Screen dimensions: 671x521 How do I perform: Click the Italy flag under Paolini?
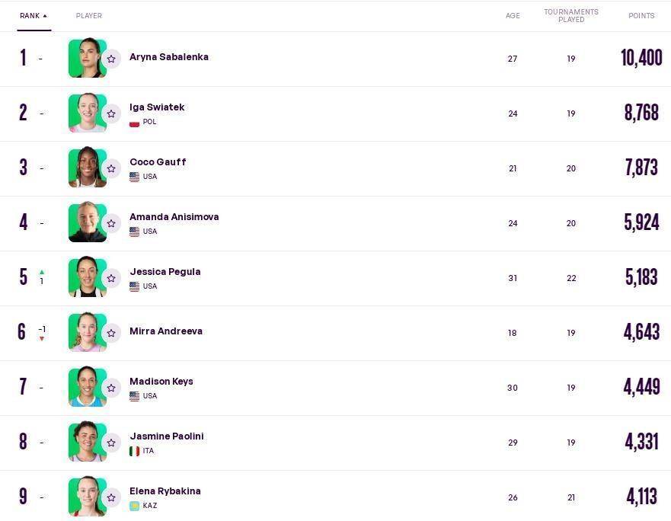pos(134,451)
